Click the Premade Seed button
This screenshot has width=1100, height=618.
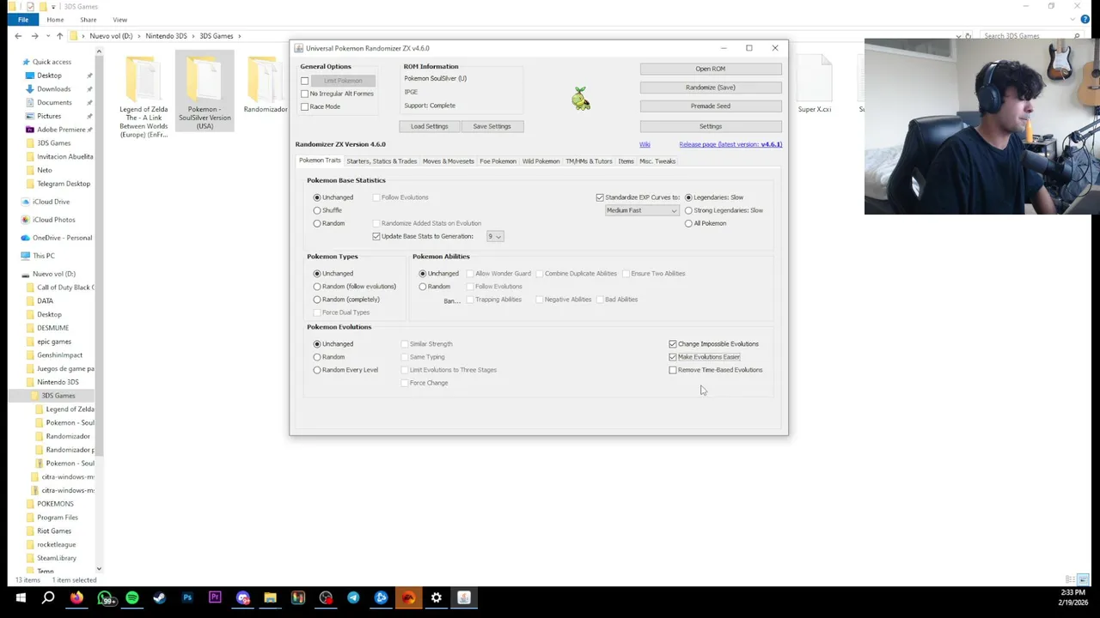tap(711, 106)
